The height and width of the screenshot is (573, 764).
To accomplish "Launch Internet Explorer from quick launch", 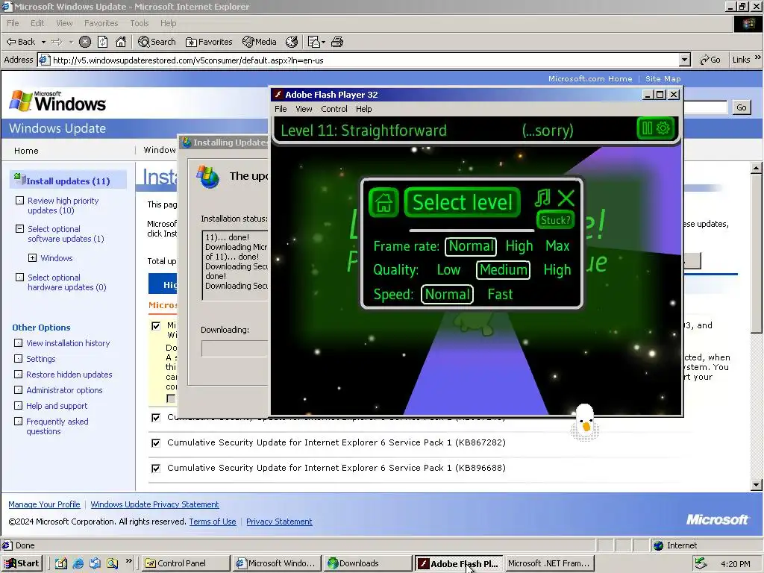I will tap(78, 563).
